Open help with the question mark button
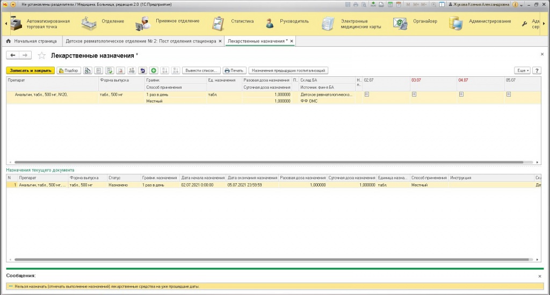Viewport: 550px width, 295px height. click(x=537, y=70)
